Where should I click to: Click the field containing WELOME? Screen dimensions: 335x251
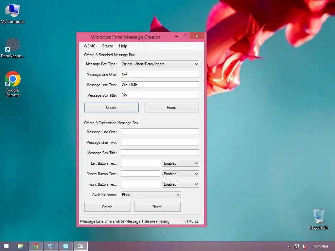click(160, 85)
